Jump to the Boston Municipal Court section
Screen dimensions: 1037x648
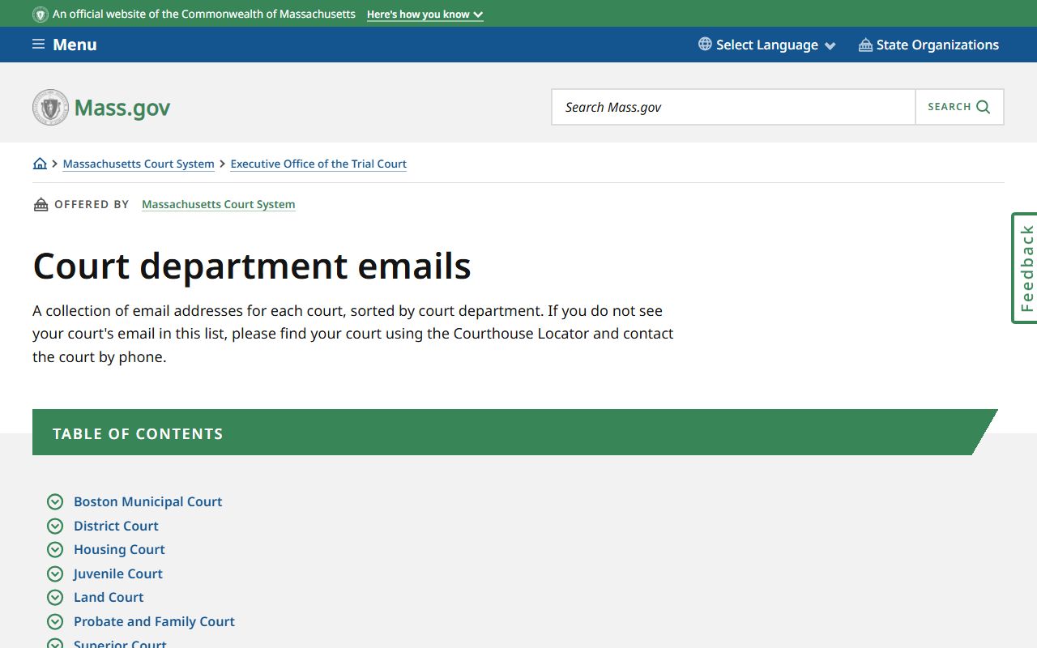147,502
